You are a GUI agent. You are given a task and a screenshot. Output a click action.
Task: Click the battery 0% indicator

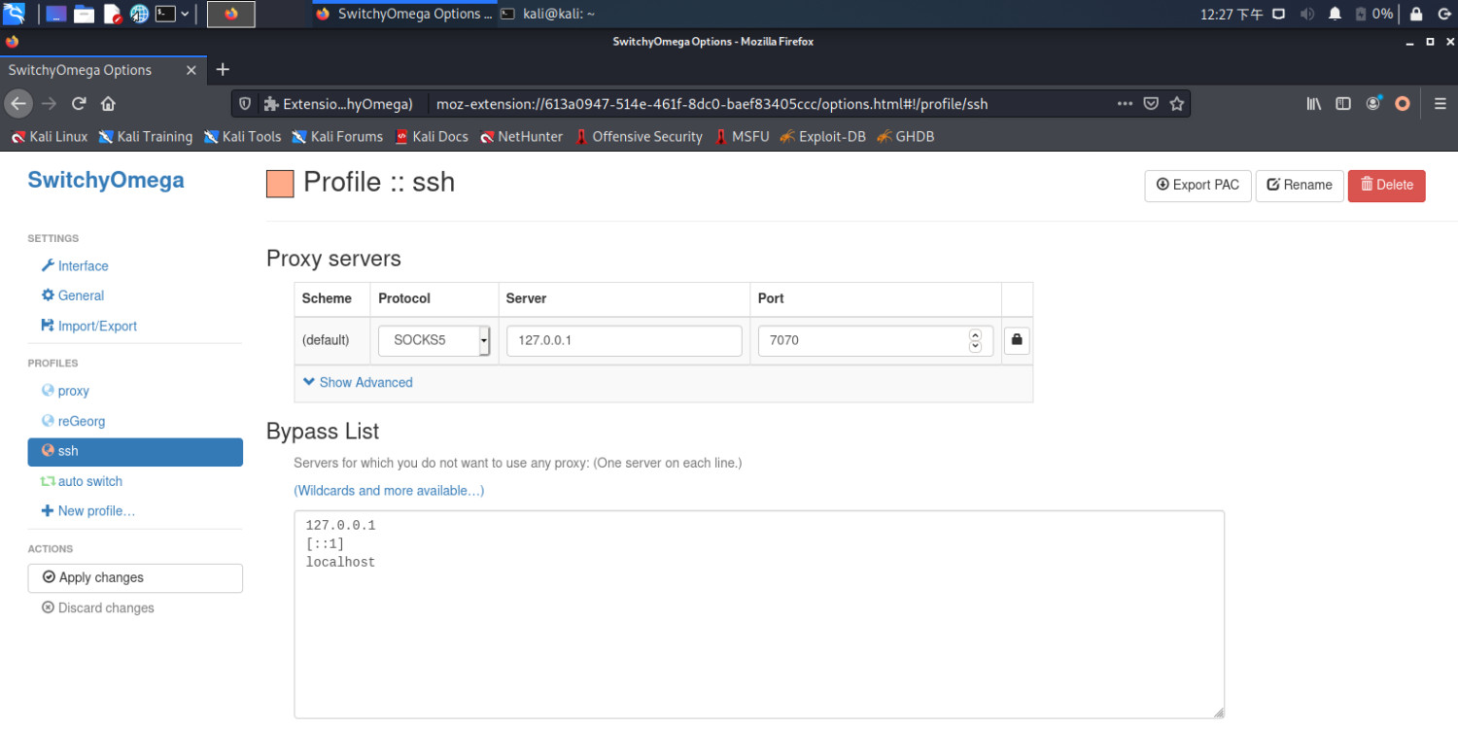click(x=1374, y=14)
